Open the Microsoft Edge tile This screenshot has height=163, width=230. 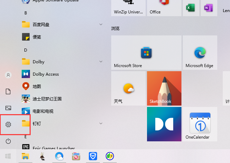[199, 53]
